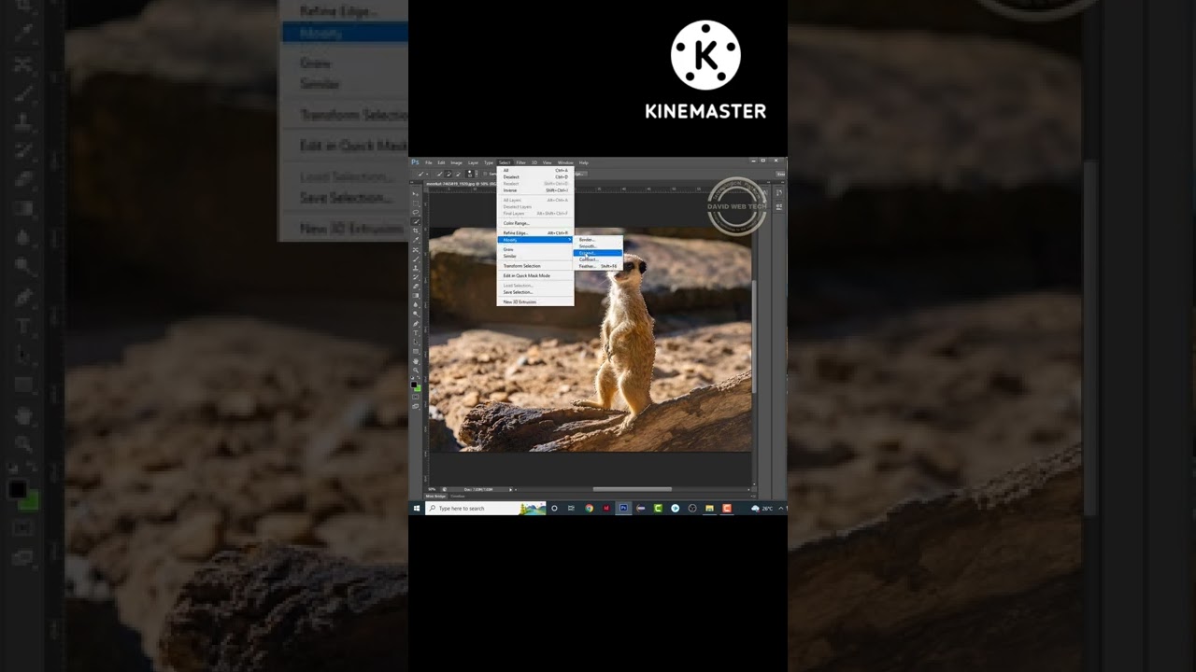Click the 'Type here to search' taskbar box

tap(486, 509)
